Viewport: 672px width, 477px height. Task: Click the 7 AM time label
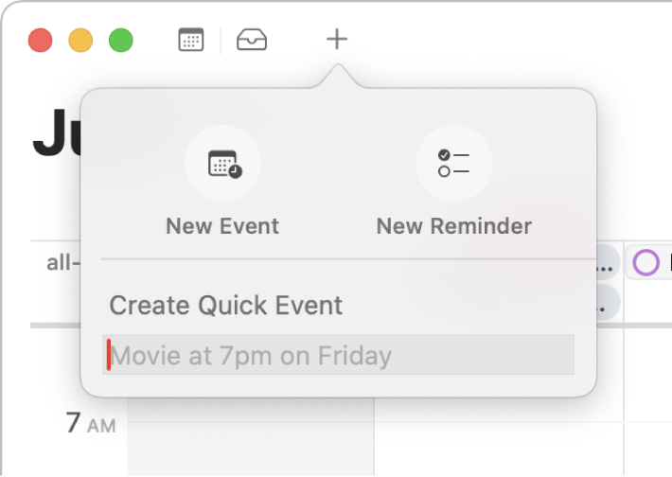91,423
